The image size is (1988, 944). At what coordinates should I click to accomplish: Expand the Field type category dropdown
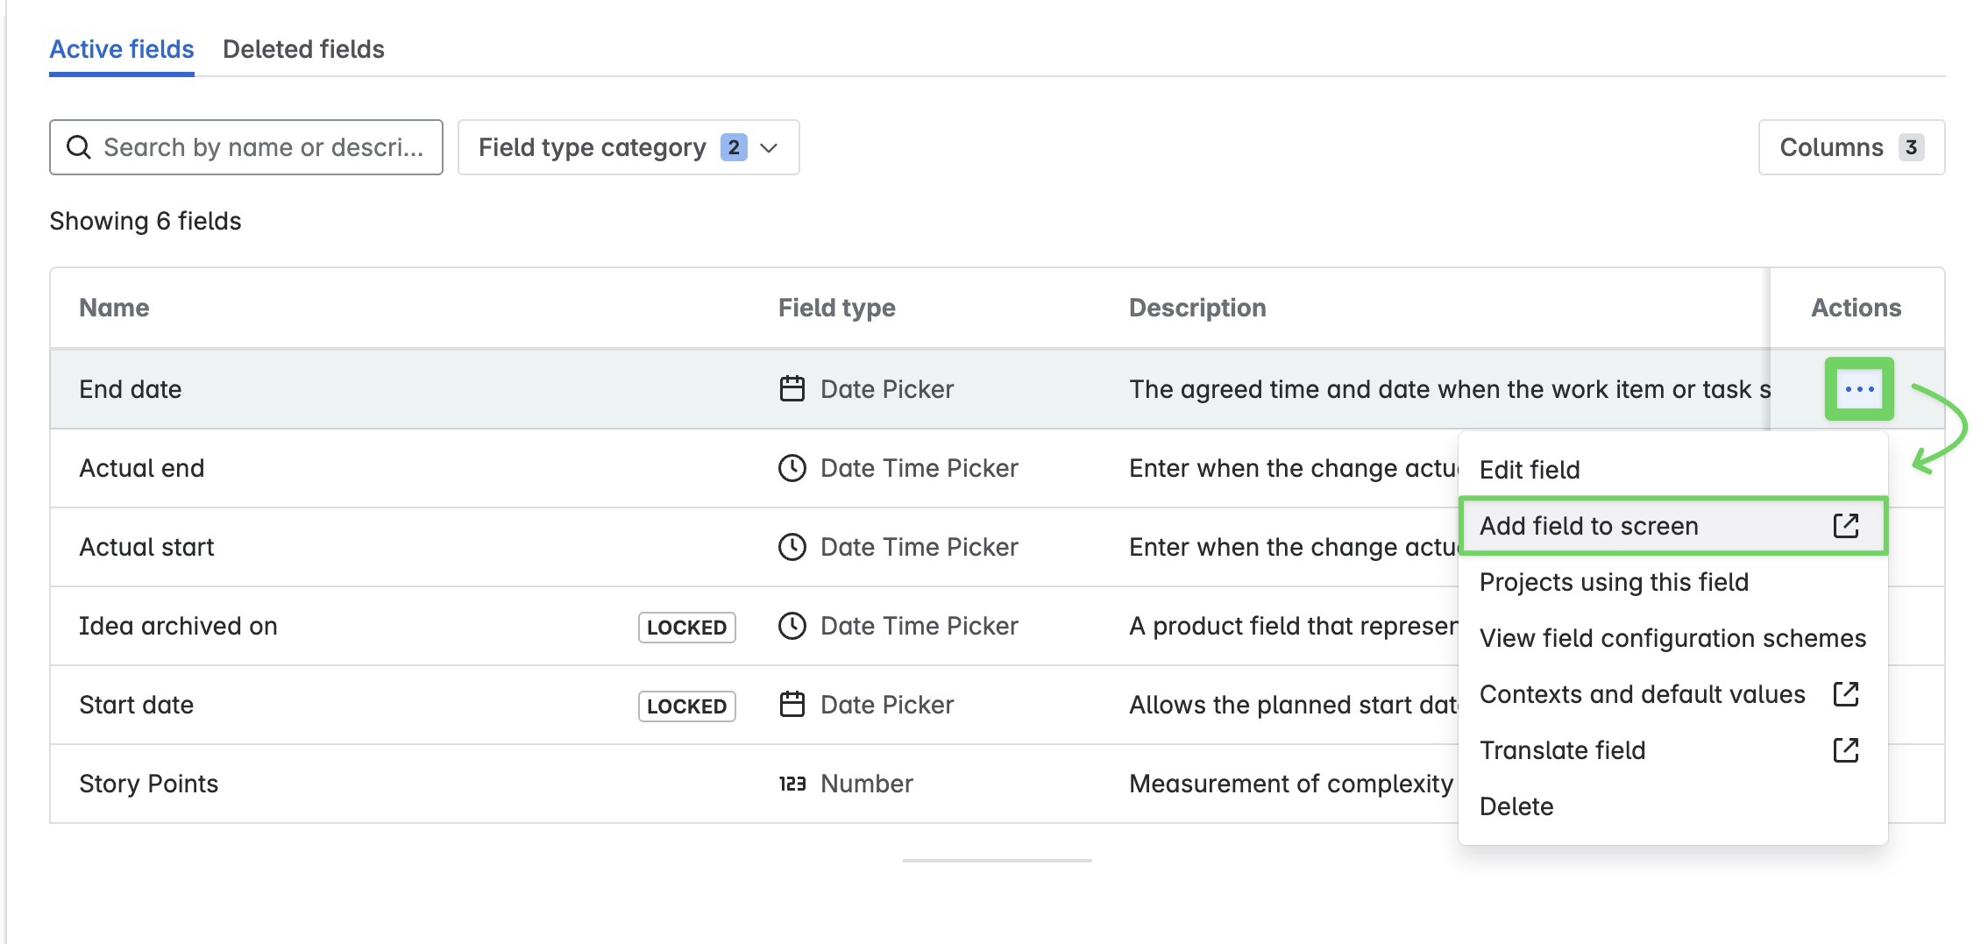(x=628, y=147)
